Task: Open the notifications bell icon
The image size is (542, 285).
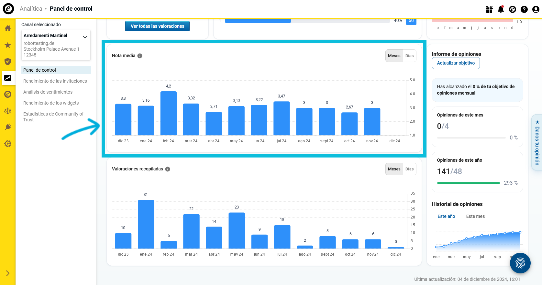Action: pyautogui.click(x=501, y=9)
